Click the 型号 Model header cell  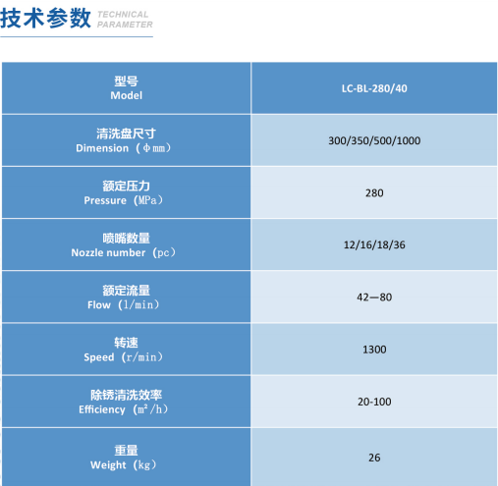[126, 88]
